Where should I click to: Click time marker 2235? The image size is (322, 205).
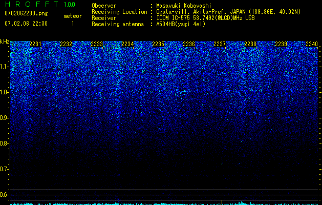pyautogui.click(x=158, y=44)
